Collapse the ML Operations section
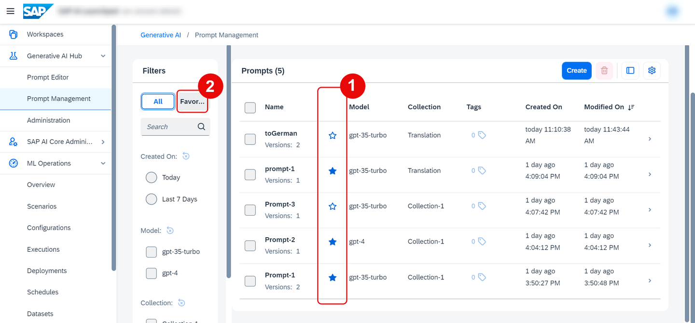Viewport: 695px width, 323px height. click(103, 163)
